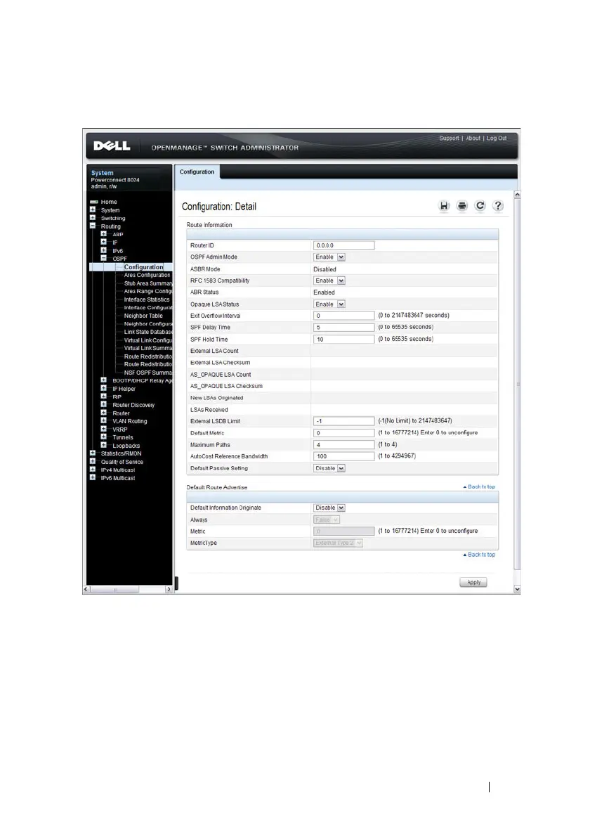Click the page scroll down arrow

tap(517, 590)
